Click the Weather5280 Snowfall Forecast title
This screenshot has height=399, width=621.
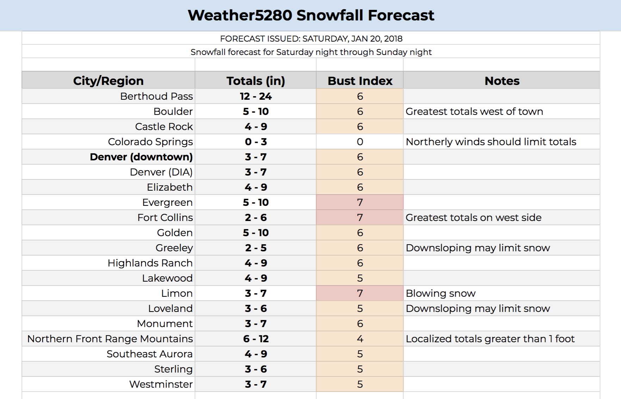311,15
